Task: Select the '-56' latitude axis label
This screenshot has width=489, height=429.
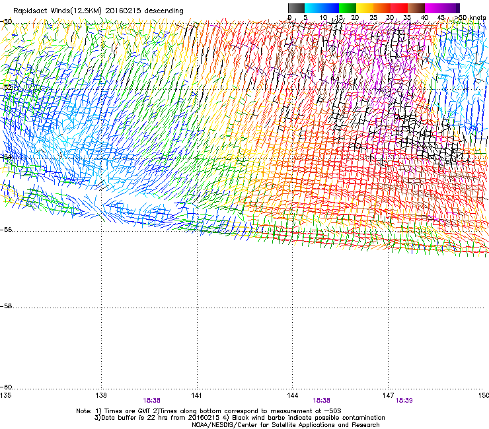Action: (x=6, y=230)
